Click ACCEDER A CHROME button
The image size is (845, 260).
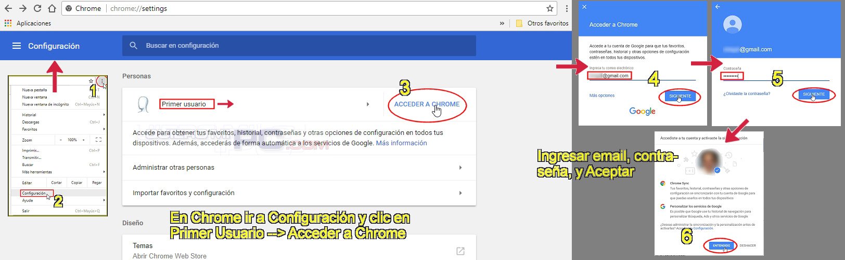point(427,104)
